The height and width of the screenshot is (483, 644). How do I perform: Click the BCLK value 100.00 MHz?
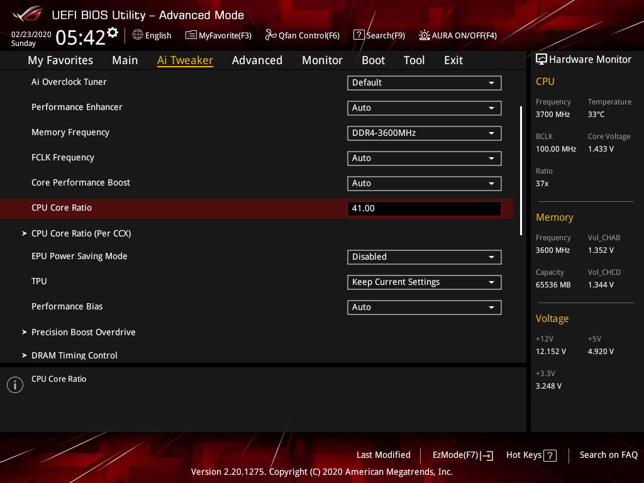(x=556, y=148)
